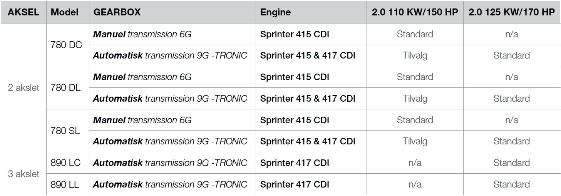Select Sprinter 417 CDI for 890 LC

311,163
